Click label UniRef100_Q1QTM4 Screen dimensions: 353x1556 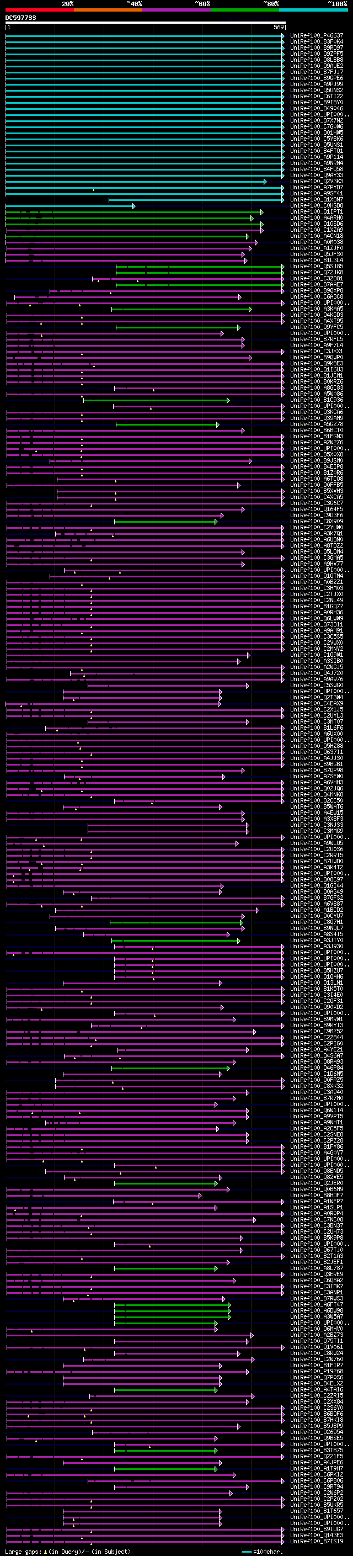coord(317,576)
